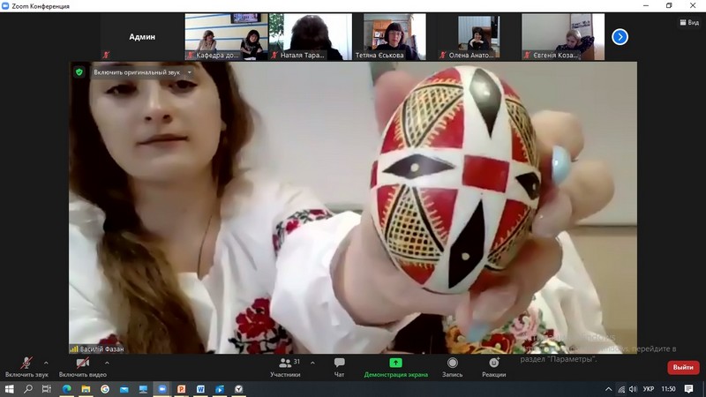Show next participants with blue arrow
Viewport: 706px width, 397px height.
click(x=620, y=37)
